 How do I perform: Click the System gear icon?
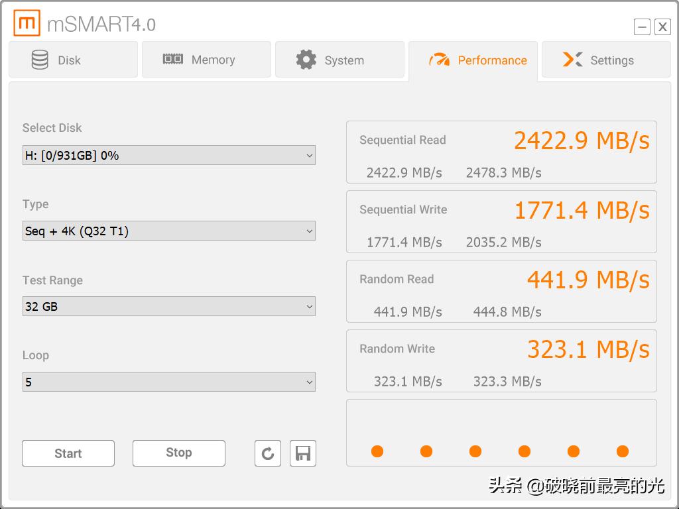point(305,59)
